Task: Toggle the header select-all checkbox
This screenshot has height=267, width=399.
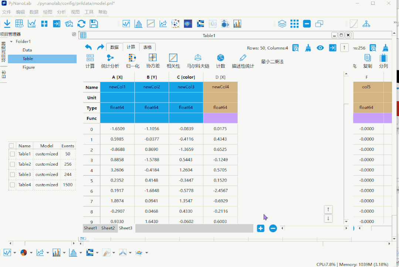Action: pyautogui.click(x=11, y=146)
